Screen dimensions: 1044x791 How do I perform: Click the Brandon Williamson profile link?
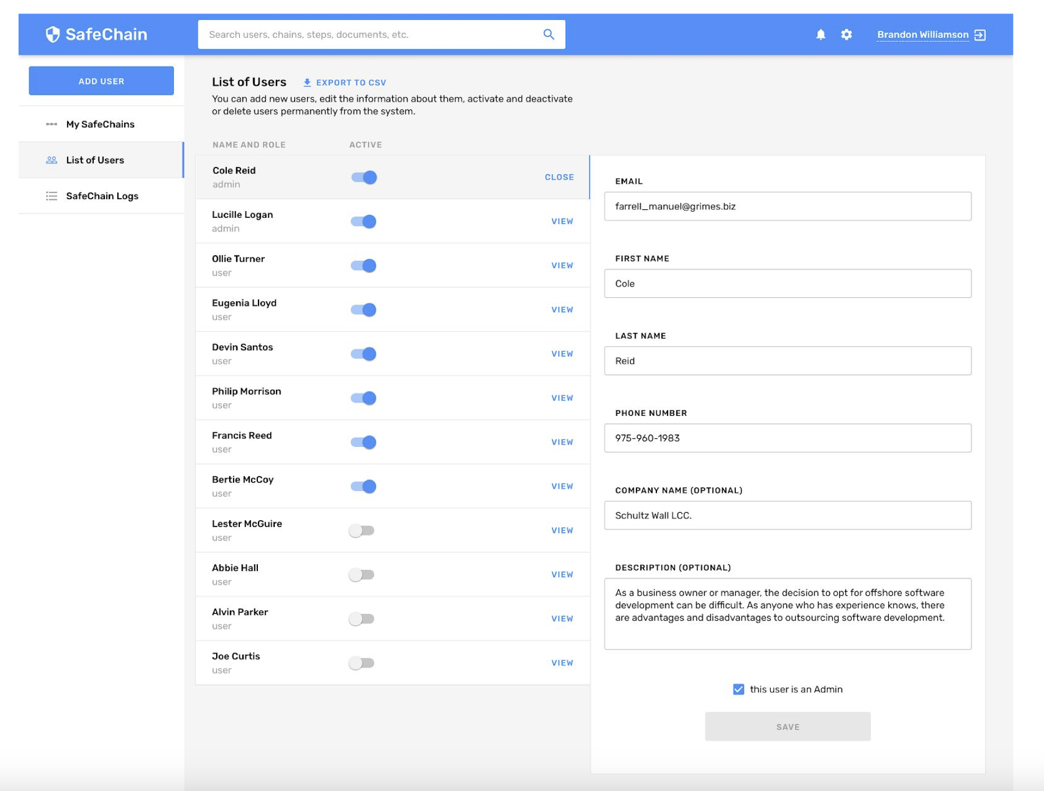point(922,35)
